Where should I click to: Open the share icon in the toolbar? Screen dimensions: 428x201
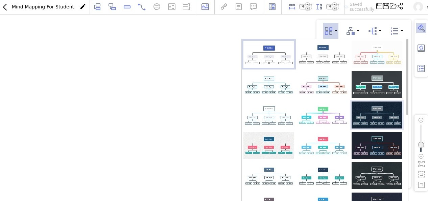pyautogui.click(x=400, y=6)
